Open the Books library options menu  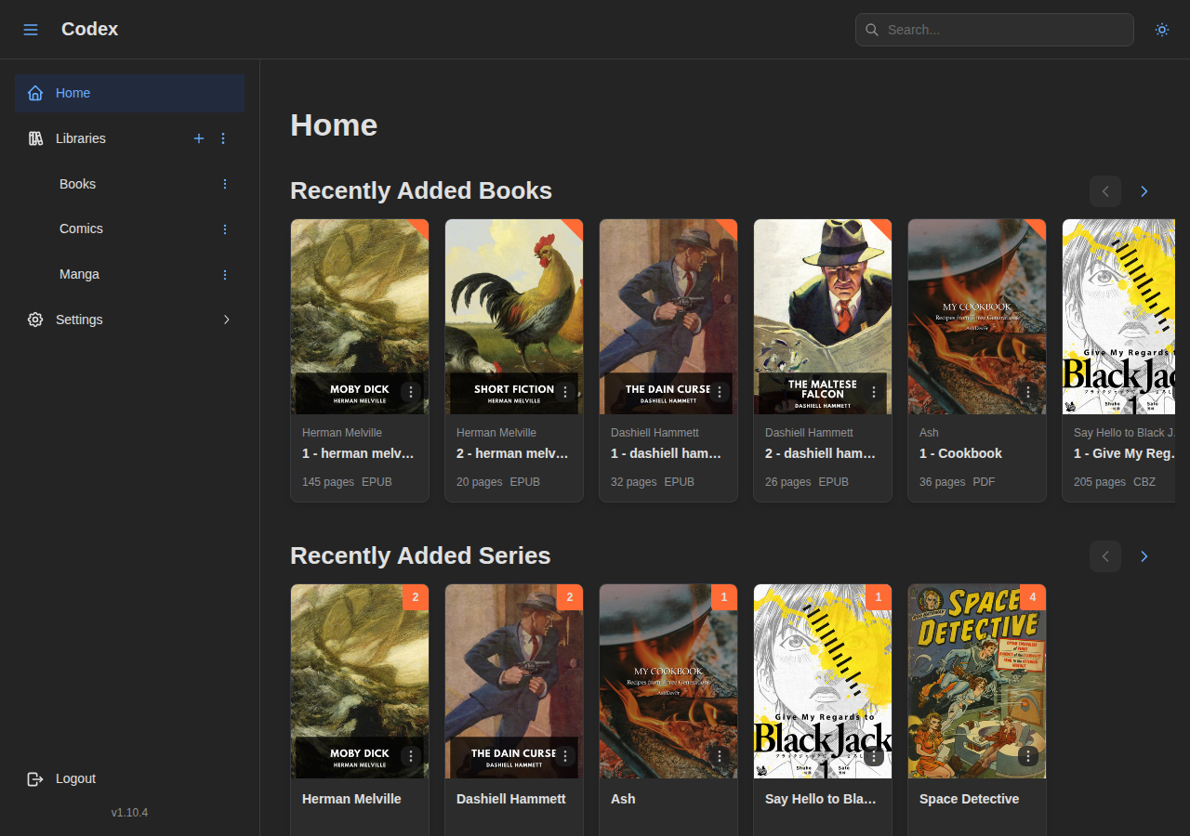pos(224,184)
